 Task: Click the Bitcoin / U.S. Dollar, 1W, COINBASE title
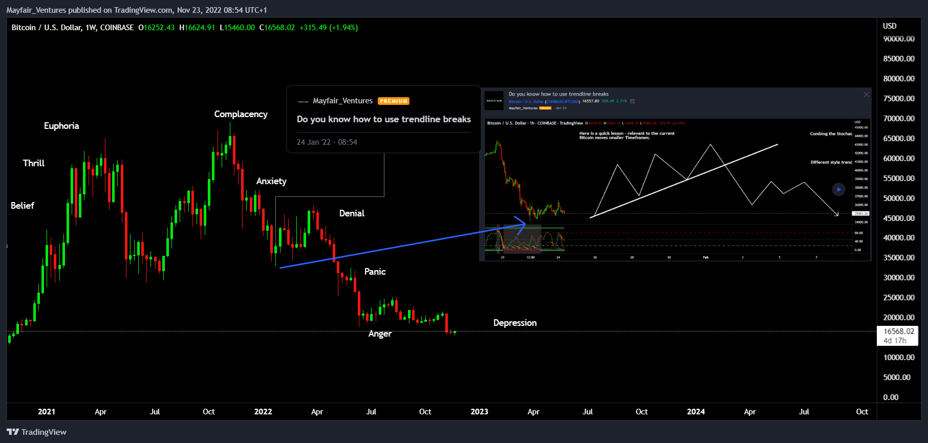pyautogui.click(x=73, y=28)
